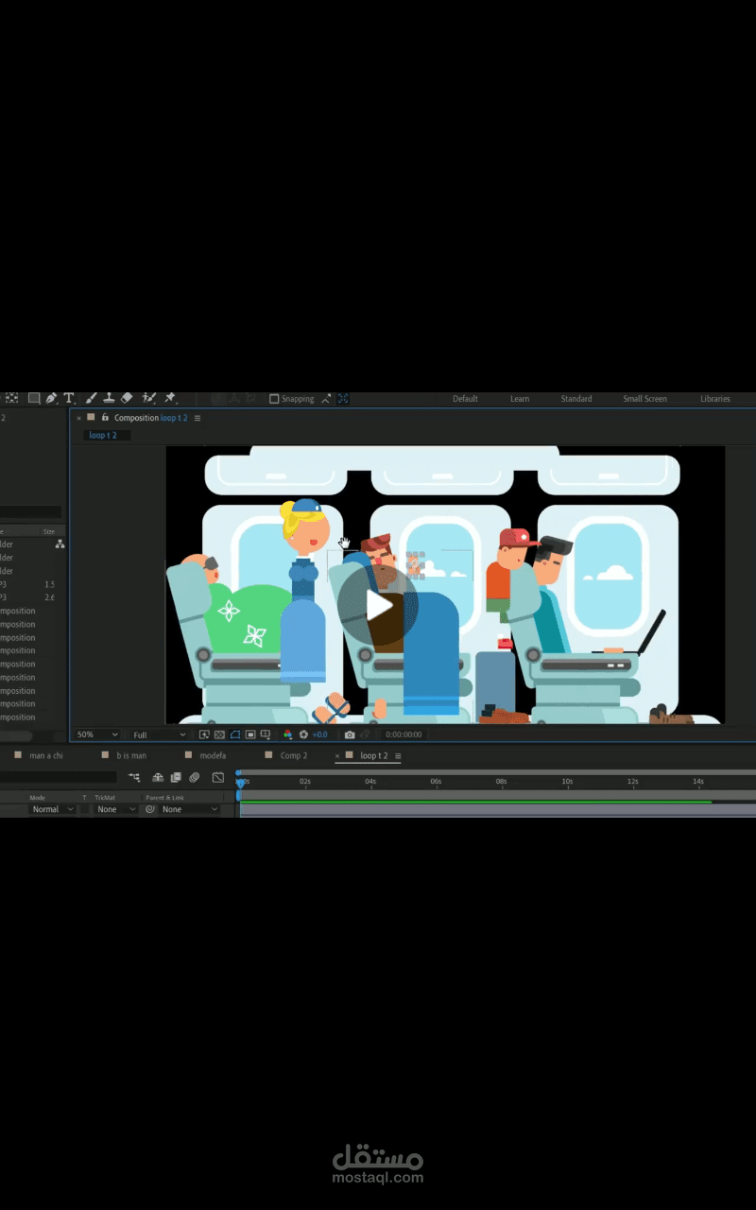Toggle the blue snap features icon
This screenshot has width=756, height=1210.
coord(343,399)
